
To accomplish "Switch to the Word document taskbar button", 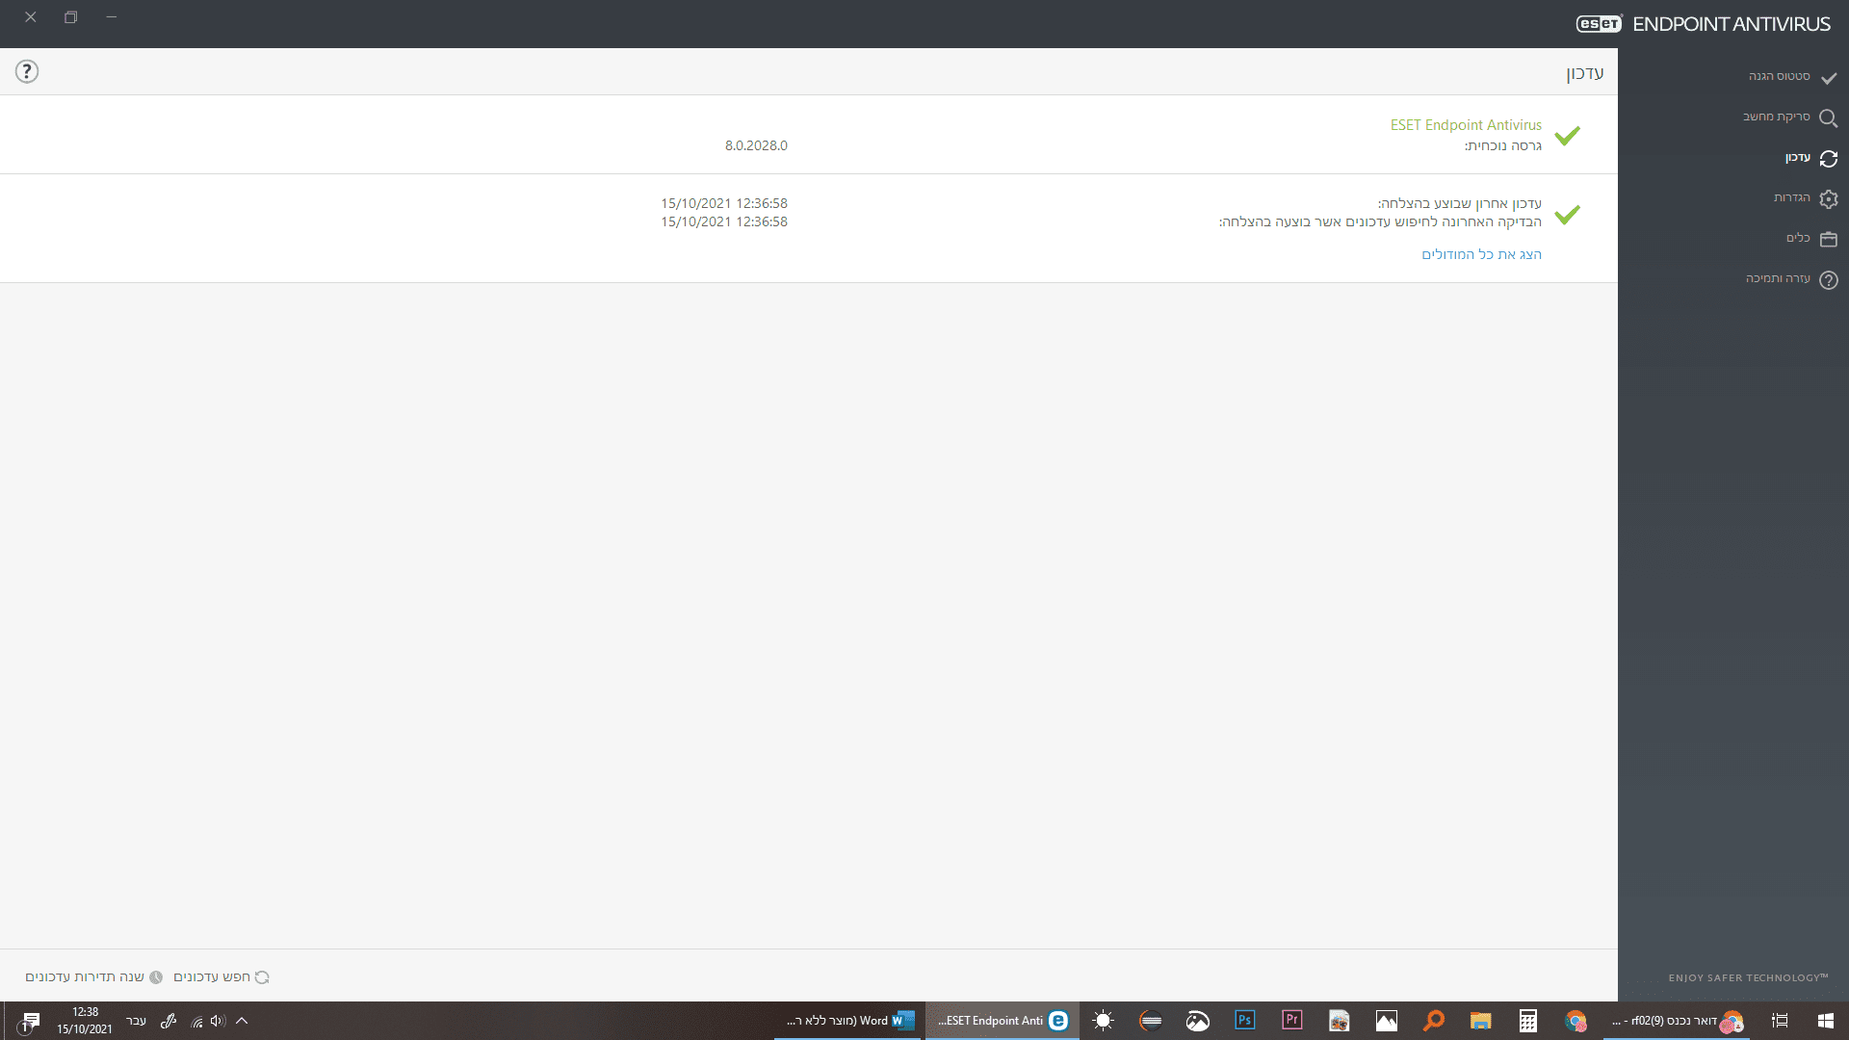I will 849,1021.
